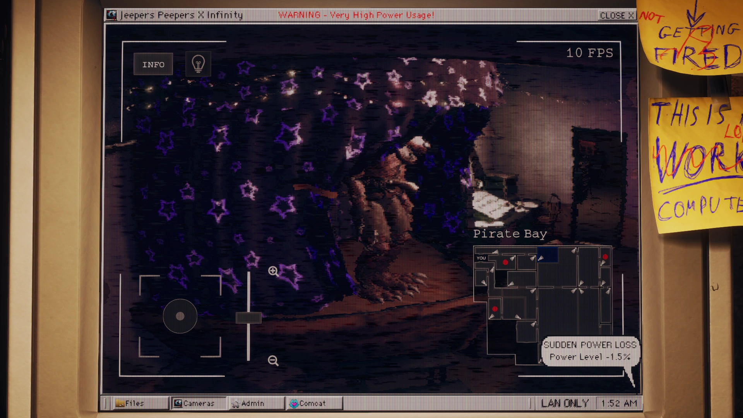Screen dimensions: 743x418
Task: Select camera icon below top-right red dot
Action: 603,263
